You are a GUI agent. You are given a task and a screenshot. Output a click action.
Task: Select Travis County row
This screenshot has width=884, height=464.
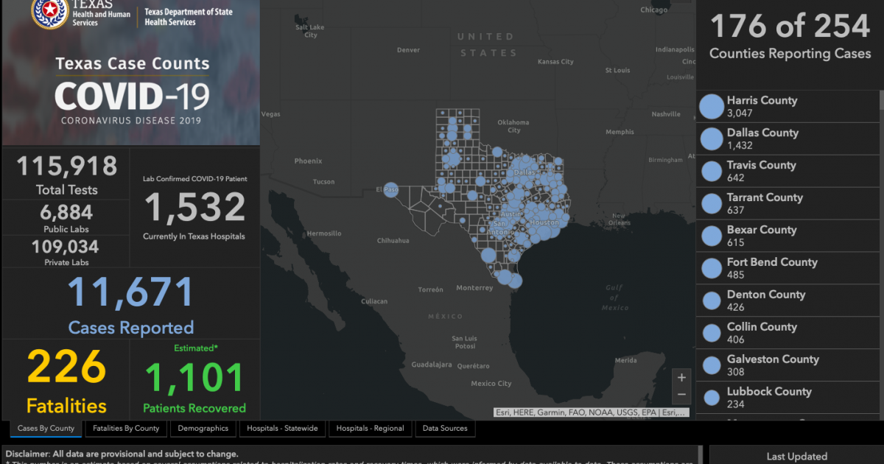[x=787, y=172]
